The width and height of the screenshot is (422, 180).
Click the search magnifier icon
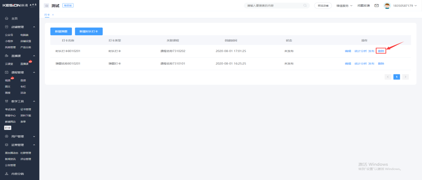[305, 6]
